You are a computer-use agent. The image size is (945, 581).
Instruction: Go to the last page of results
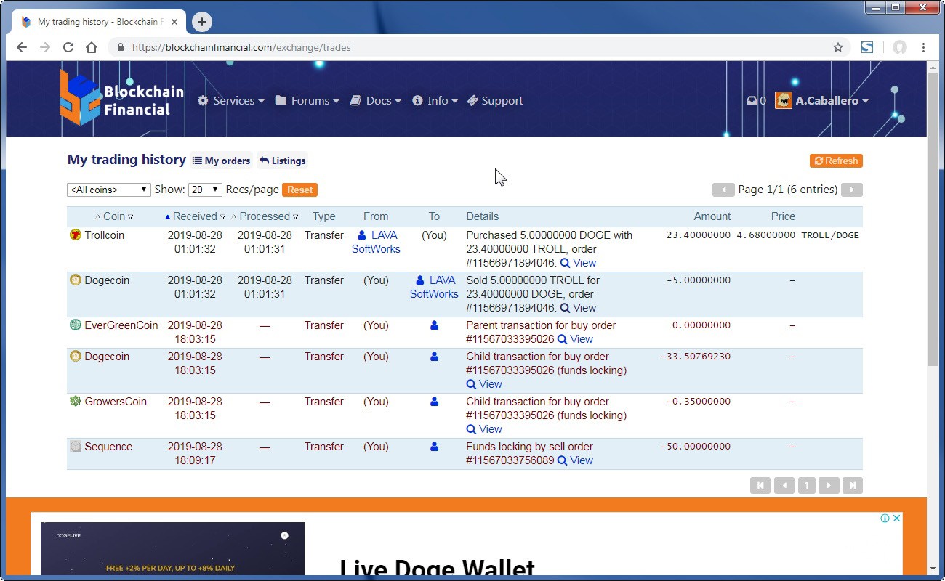853,485
